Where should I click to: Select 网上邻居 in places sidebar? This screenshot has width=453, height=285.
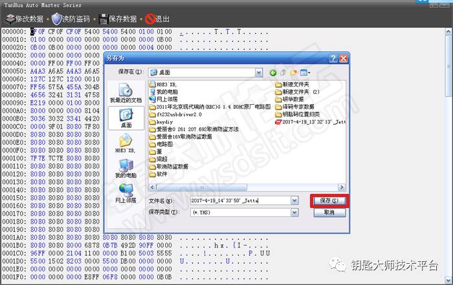(x=126, y=193)
